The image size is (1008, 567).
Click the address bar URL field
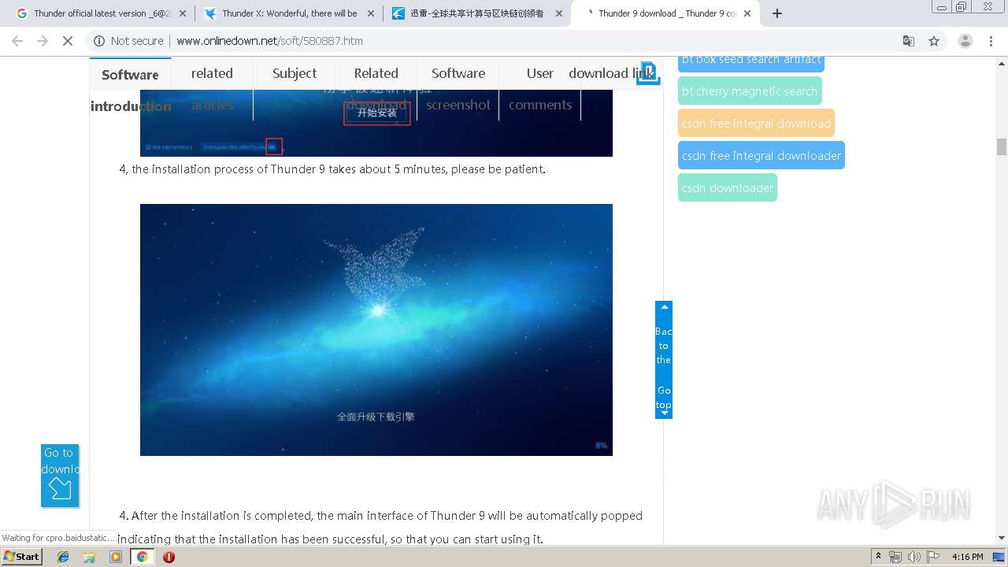click(x=504, y=41)
